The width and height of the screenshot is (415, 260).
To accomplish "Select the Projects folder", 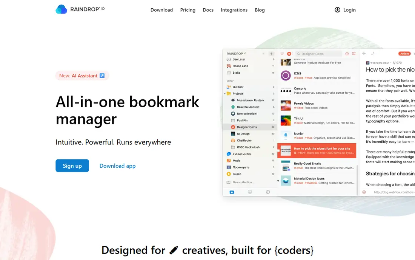I will point(250,94).
